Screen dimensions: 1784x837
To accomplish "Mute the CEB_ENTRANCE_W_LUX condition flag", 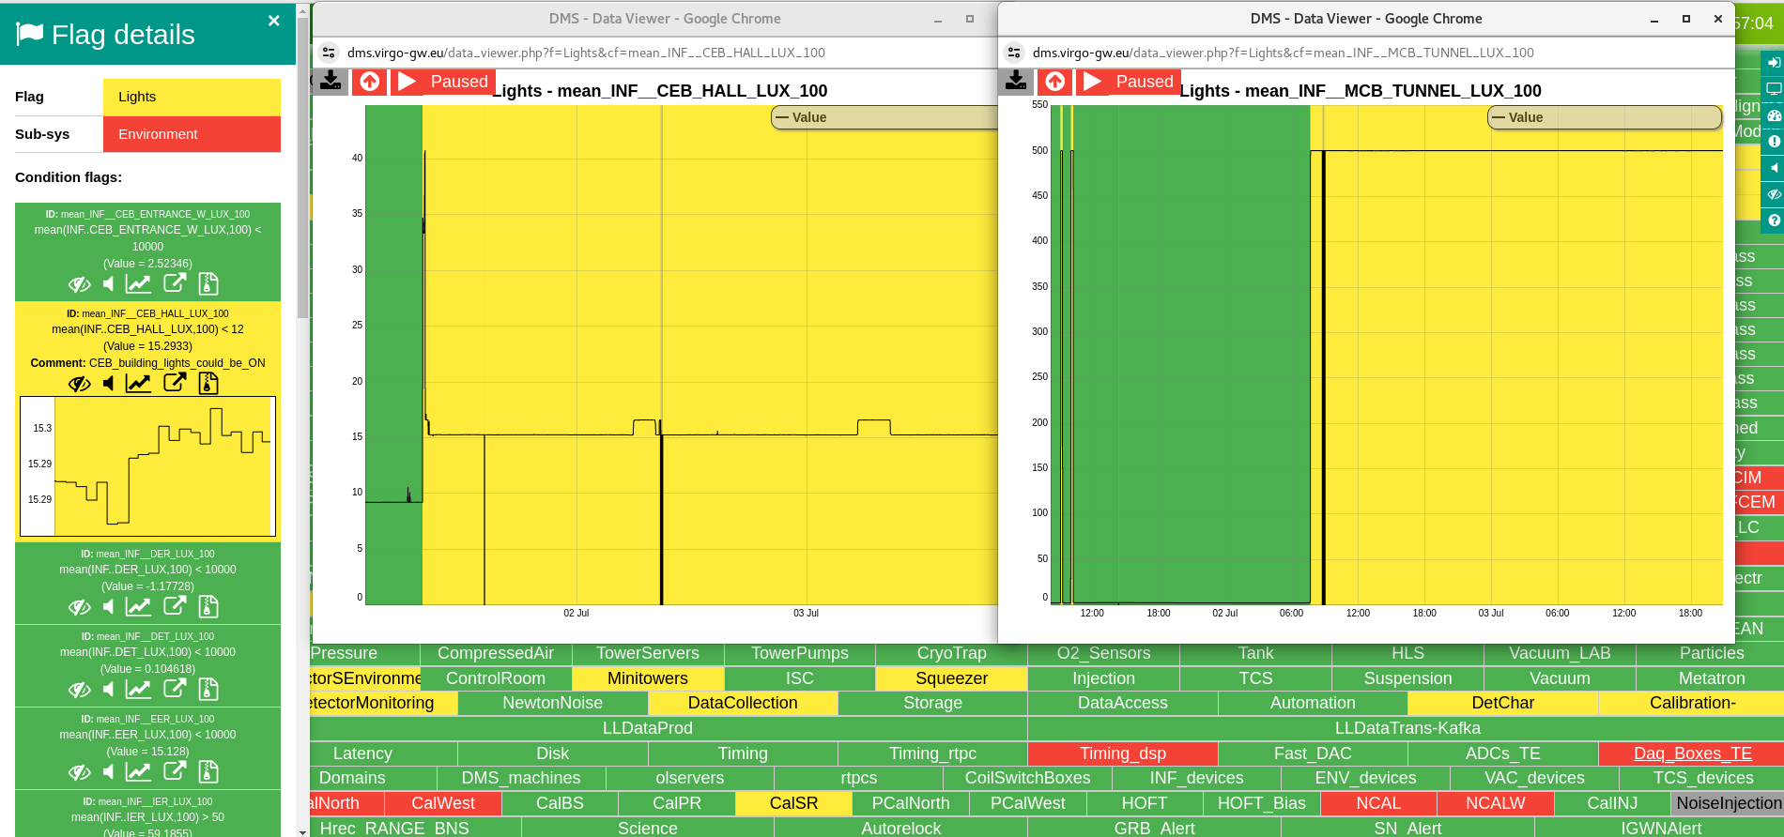I will pyautogui.click(x=109, y=283).
